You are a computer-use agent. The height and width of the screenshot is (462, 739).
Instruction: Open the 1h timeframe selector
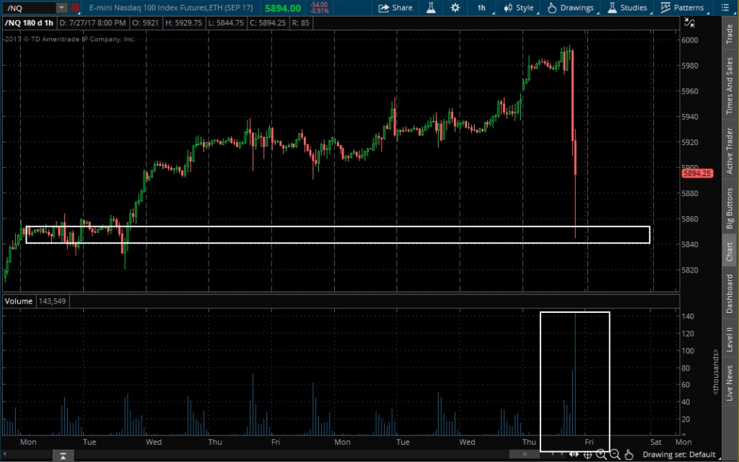[481, 8]
